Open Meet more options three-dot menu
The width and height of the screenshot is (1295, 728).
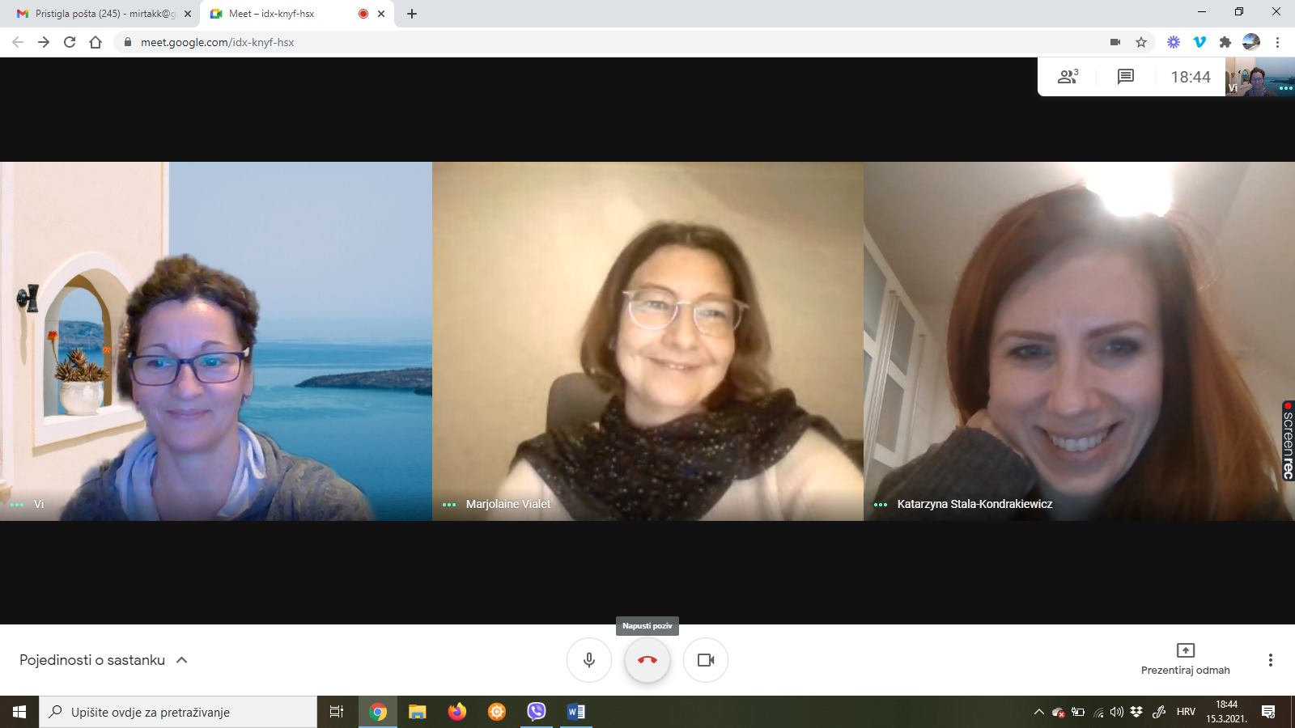[x=1271, y=660]
